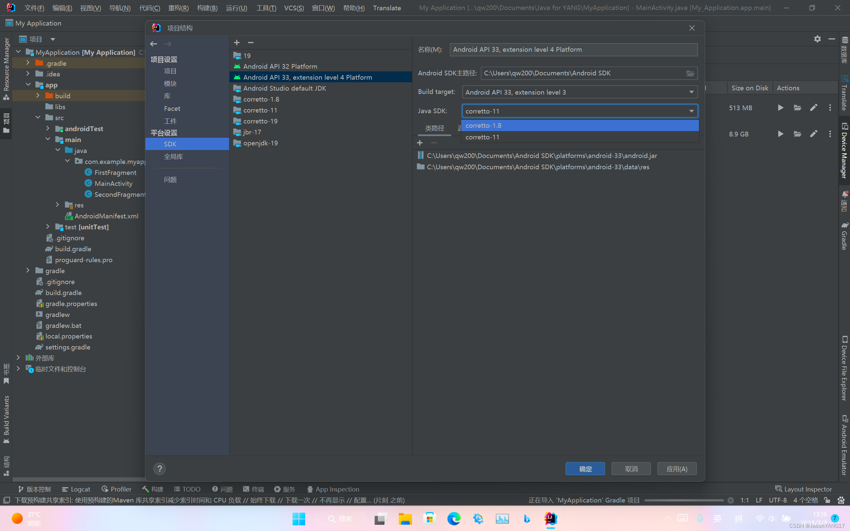
Task: Click the pencil edit icon for 513 MB device
Action: click(813, 108)
